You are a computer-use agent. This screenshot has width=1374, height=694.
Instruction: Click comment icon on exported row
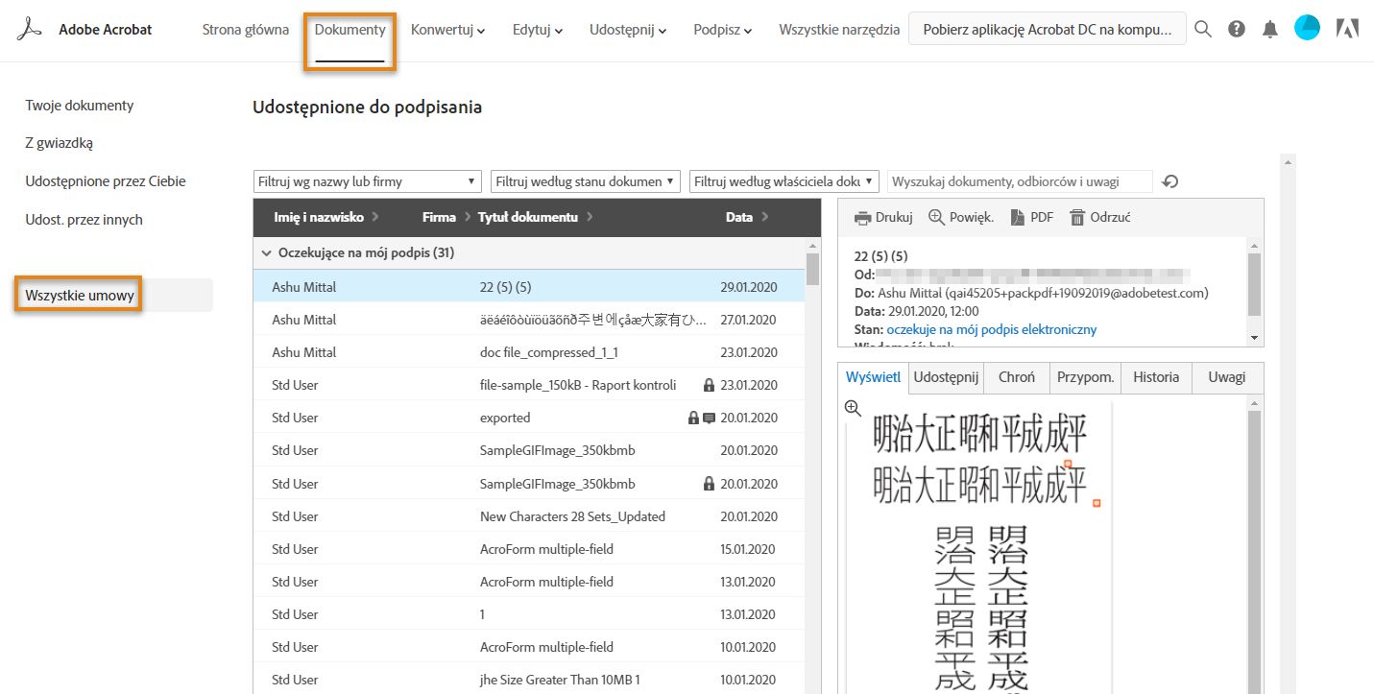point(709,418)
